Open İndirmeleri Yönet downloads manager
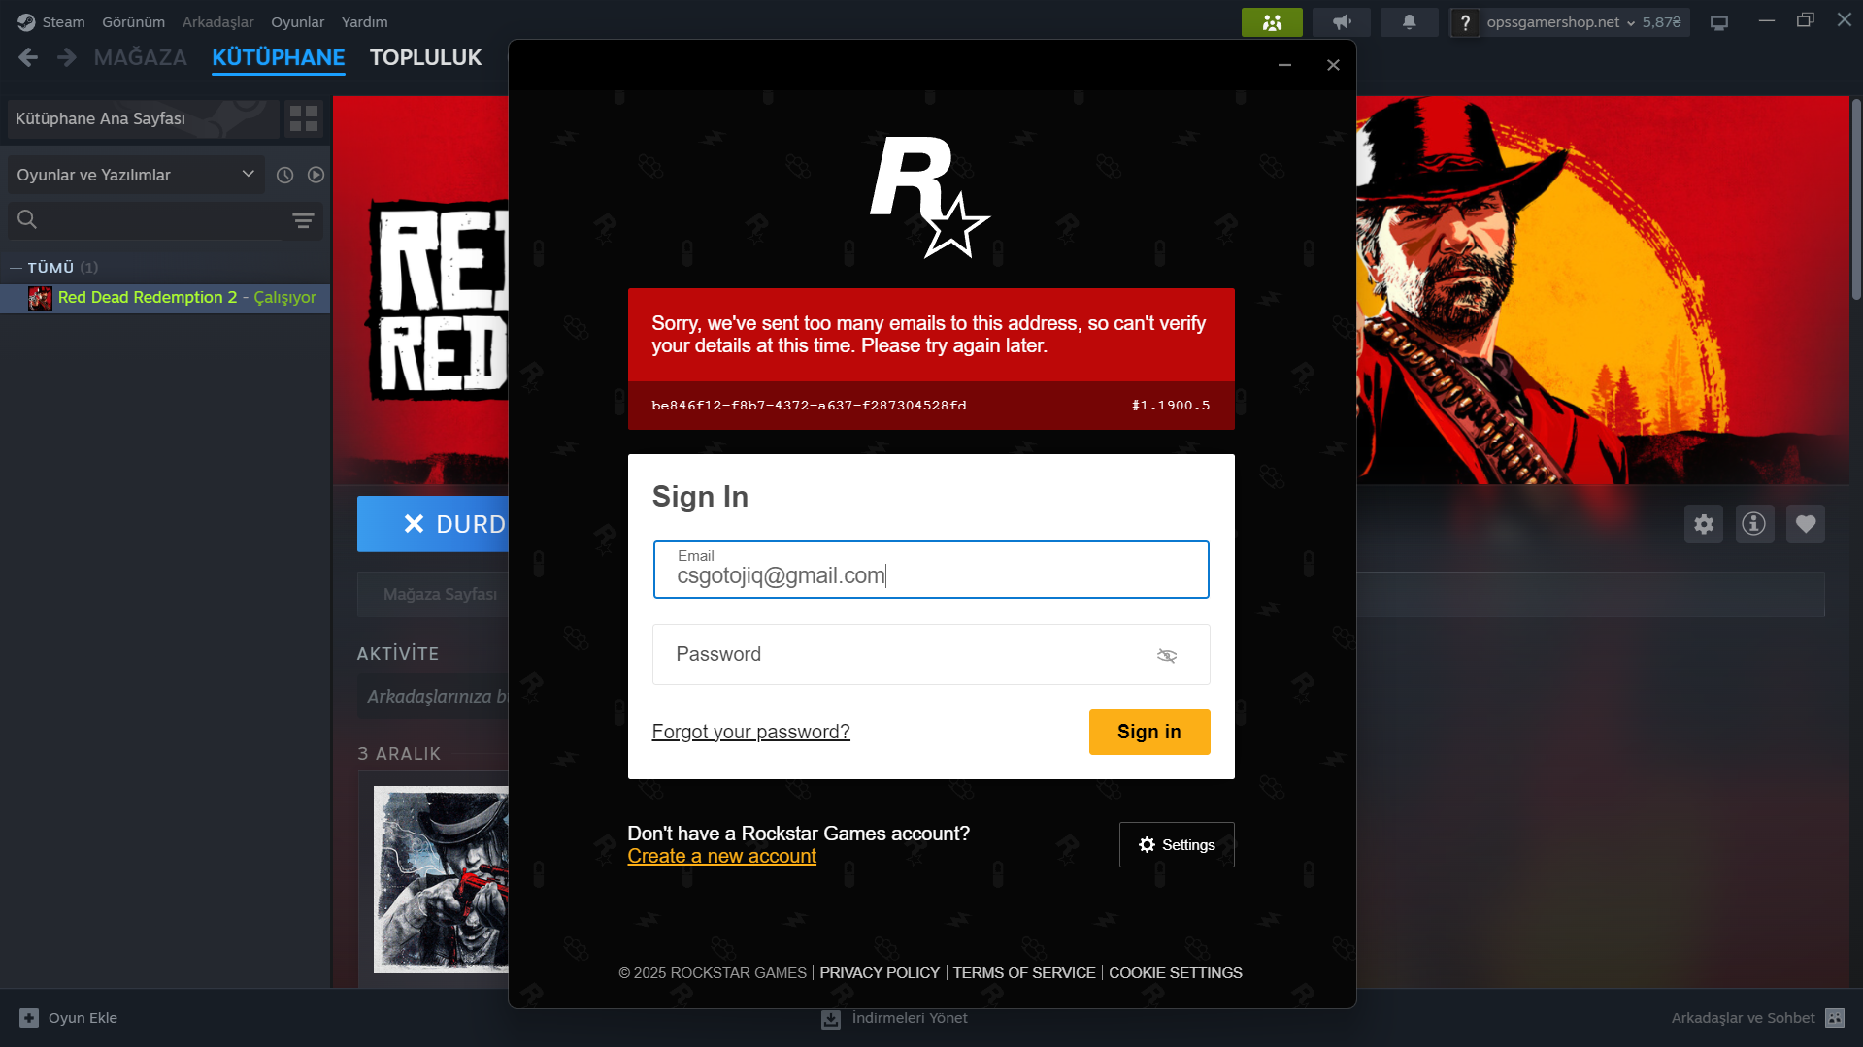This screenshot has height=1047, width=1863. (x=910, y=1018)
